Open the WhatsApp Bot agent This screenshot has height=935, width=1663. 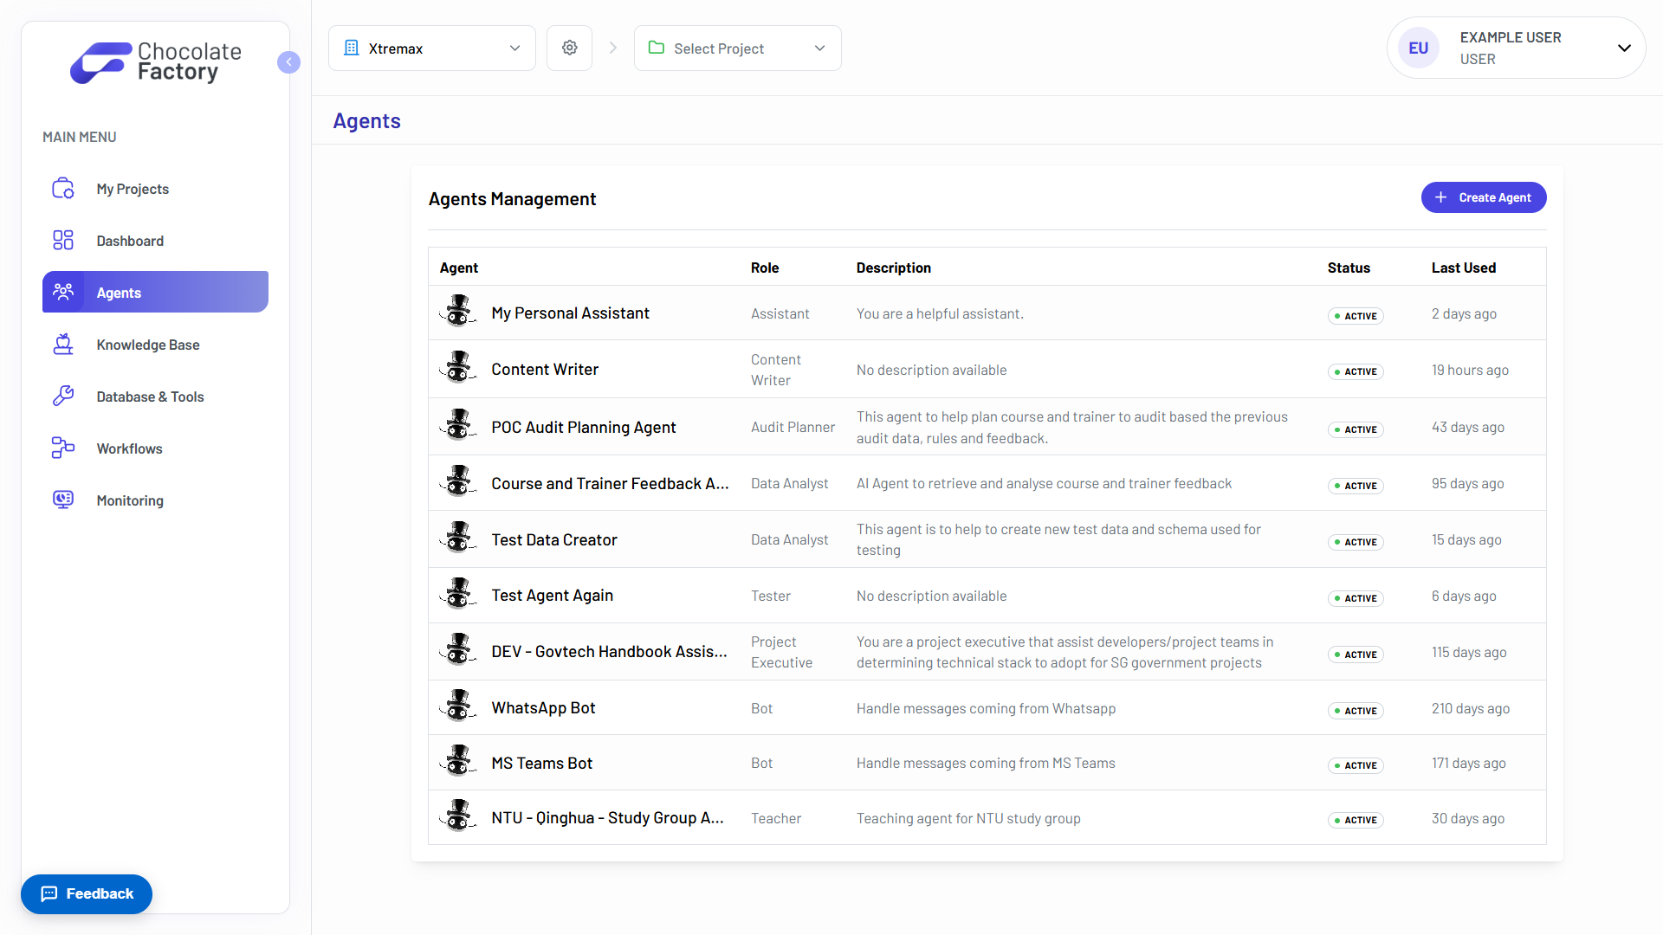pyautogui.click(x=543, y=707)
